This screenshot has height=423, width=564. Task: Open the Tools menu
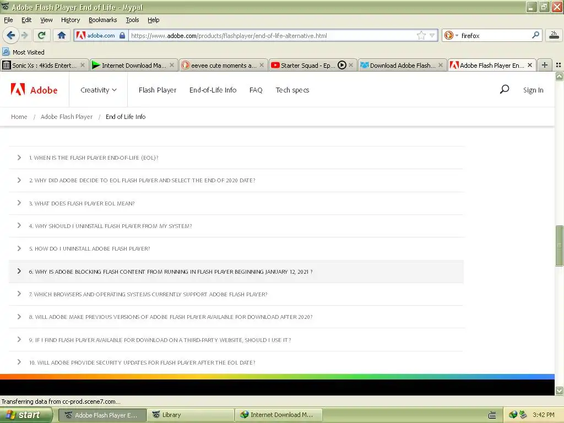point(132,20)
